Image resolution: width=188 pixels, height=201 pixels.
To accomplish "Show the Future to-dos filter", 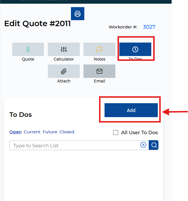I will tap(50, 132).
